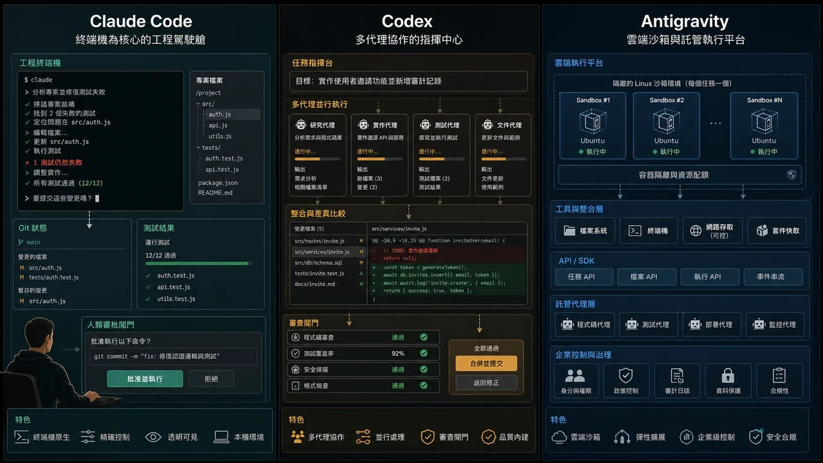The height and width of the screenshot is (463, 823).
Task: Click the 精確控制 sliders feature icon
Action: point(88,437)
